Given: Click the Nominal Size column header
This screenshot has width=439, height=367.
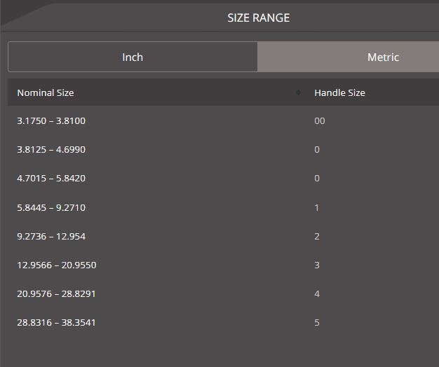Looking at the screenshot, I should (46, 92).
